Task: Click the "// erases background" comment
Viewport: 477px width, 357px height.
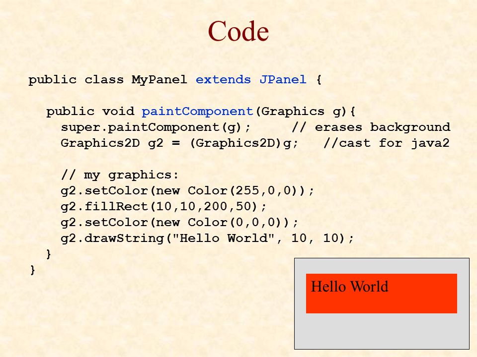Action: coord(371,127)
